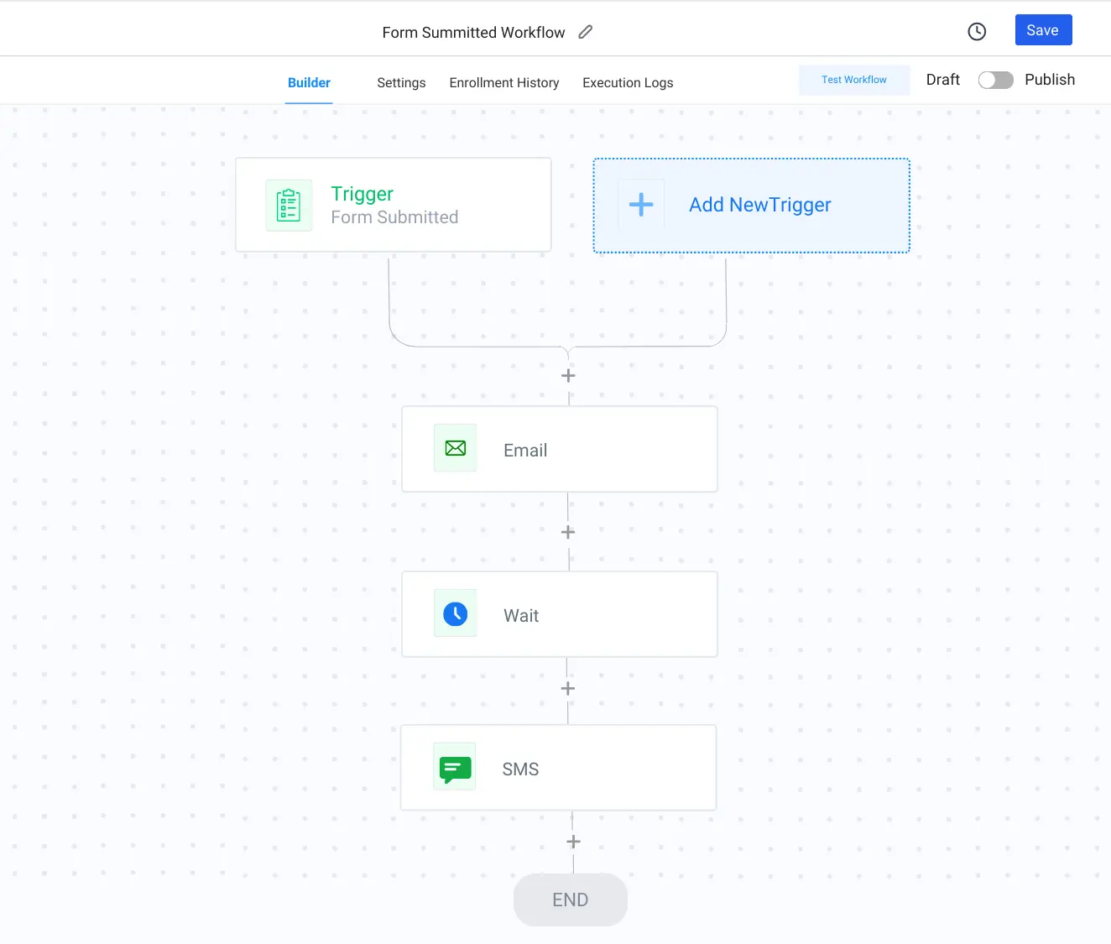Go to the Execution Logs tab
The width and height of the screenshot is (1111, 944).
pos(628,83)
